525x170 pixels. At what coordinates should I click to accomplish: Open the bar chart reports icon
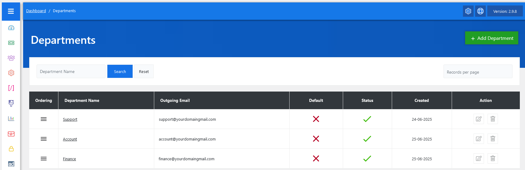pos(11,118)
